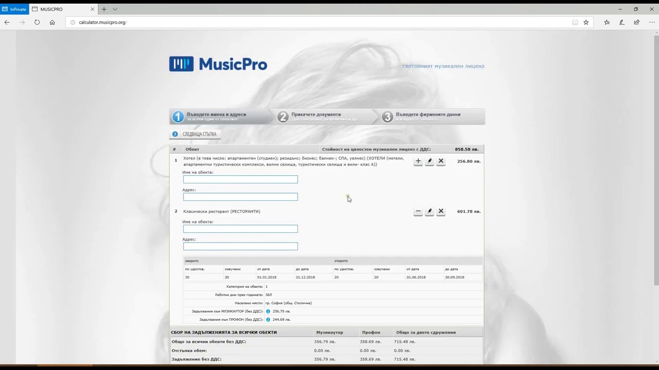The image size is (659, 370).
Task: Click the total value 858.58 лв.
Action: click(466, 150)
